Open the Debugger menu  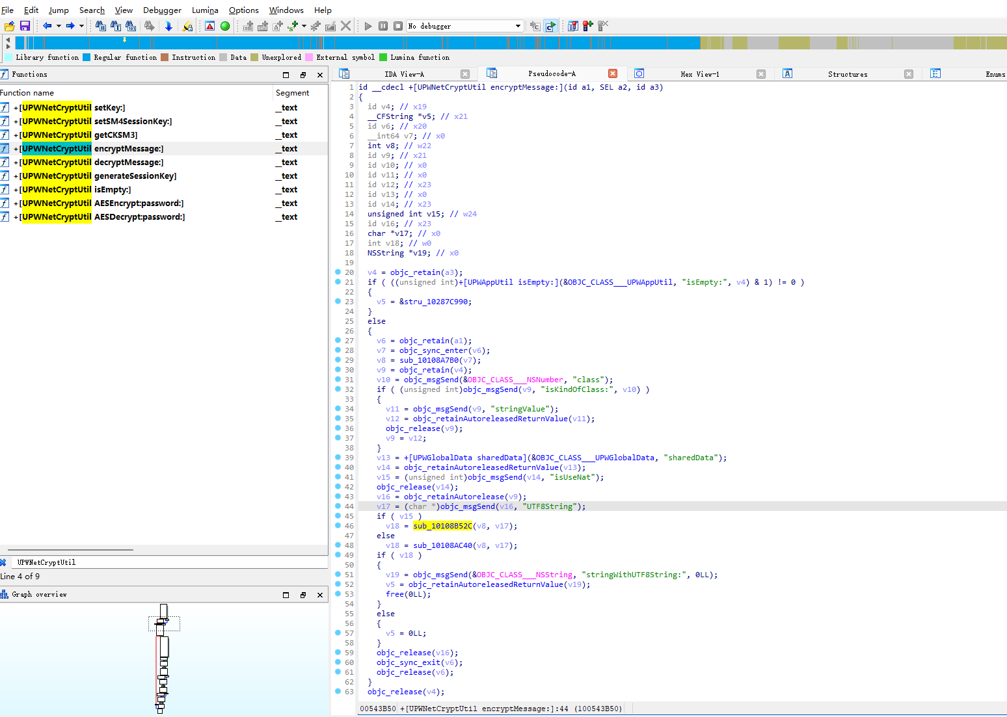coord(162,10)
